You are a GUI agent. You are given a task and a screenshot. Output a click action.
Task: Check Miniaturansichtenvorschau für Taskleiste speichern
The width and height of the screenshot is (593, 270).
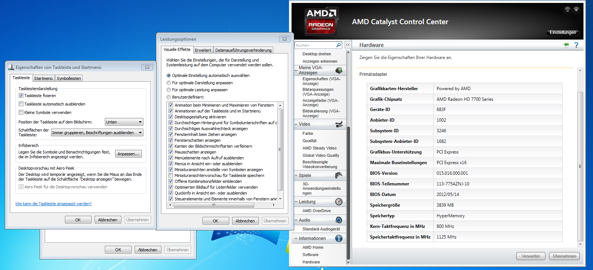(171, 175)
